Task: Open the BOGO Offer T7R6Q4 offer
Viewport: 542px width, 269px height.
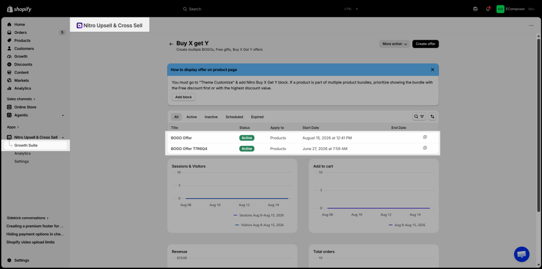Action: (189, 149)
